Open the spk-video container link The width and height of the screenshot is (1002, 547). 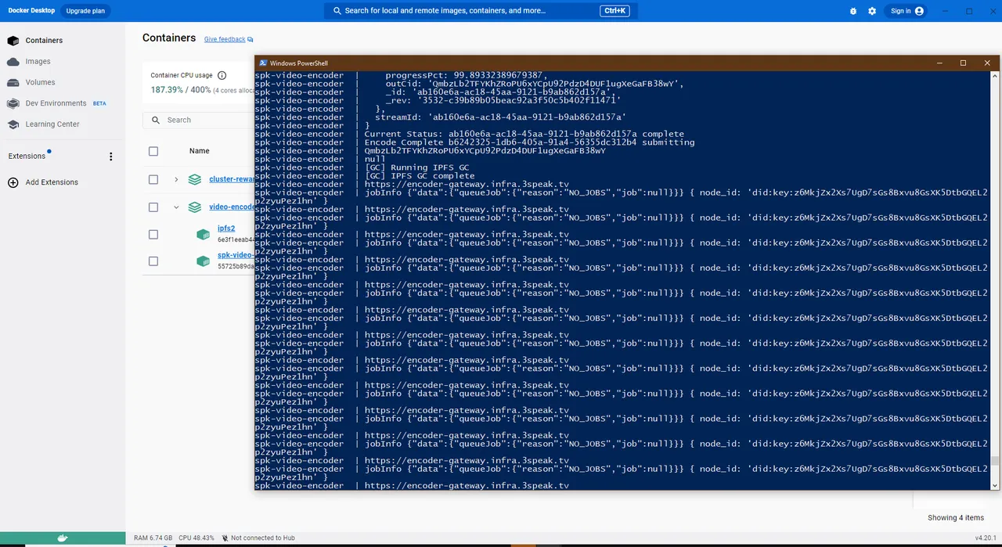(236, 255)
